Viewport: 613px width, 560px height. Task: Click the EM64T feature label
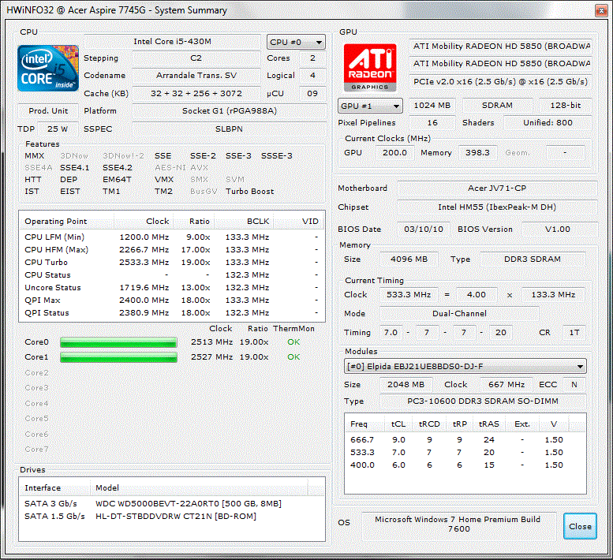[117, 179]
